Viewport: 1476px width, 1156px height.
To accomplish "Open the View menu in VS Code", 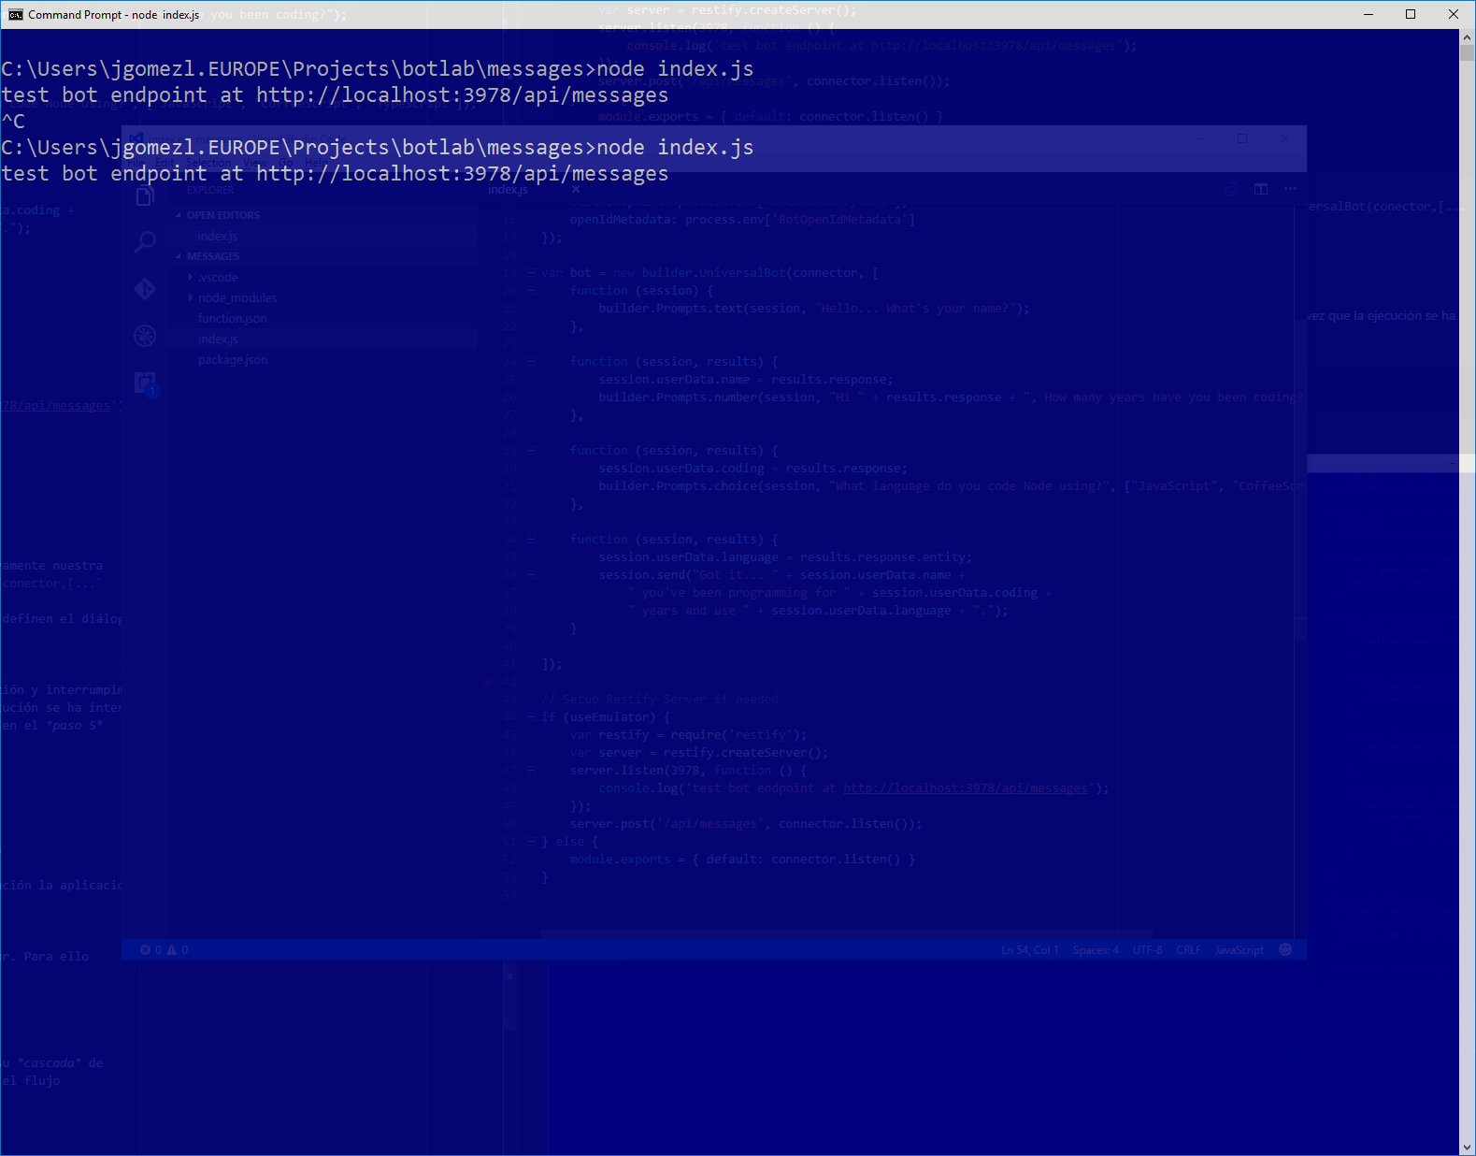I will click(254, 163).
